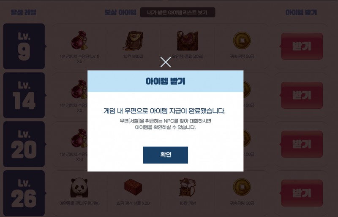Screen dimensions: 338x217
Task: Select the Lv. 14 experience pouch icon
Action: (79, 89)
